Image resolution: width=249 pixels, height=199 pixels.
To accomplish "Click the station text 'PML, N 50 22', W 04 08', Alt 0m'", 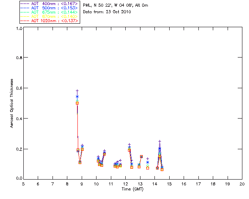I will tap(116, 5).
